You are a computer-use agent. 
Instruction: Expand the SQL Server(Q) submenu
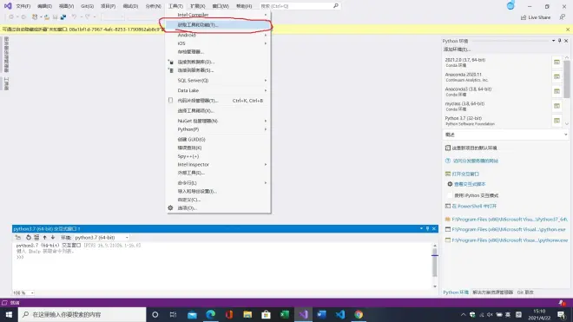[x=219, y=81]
